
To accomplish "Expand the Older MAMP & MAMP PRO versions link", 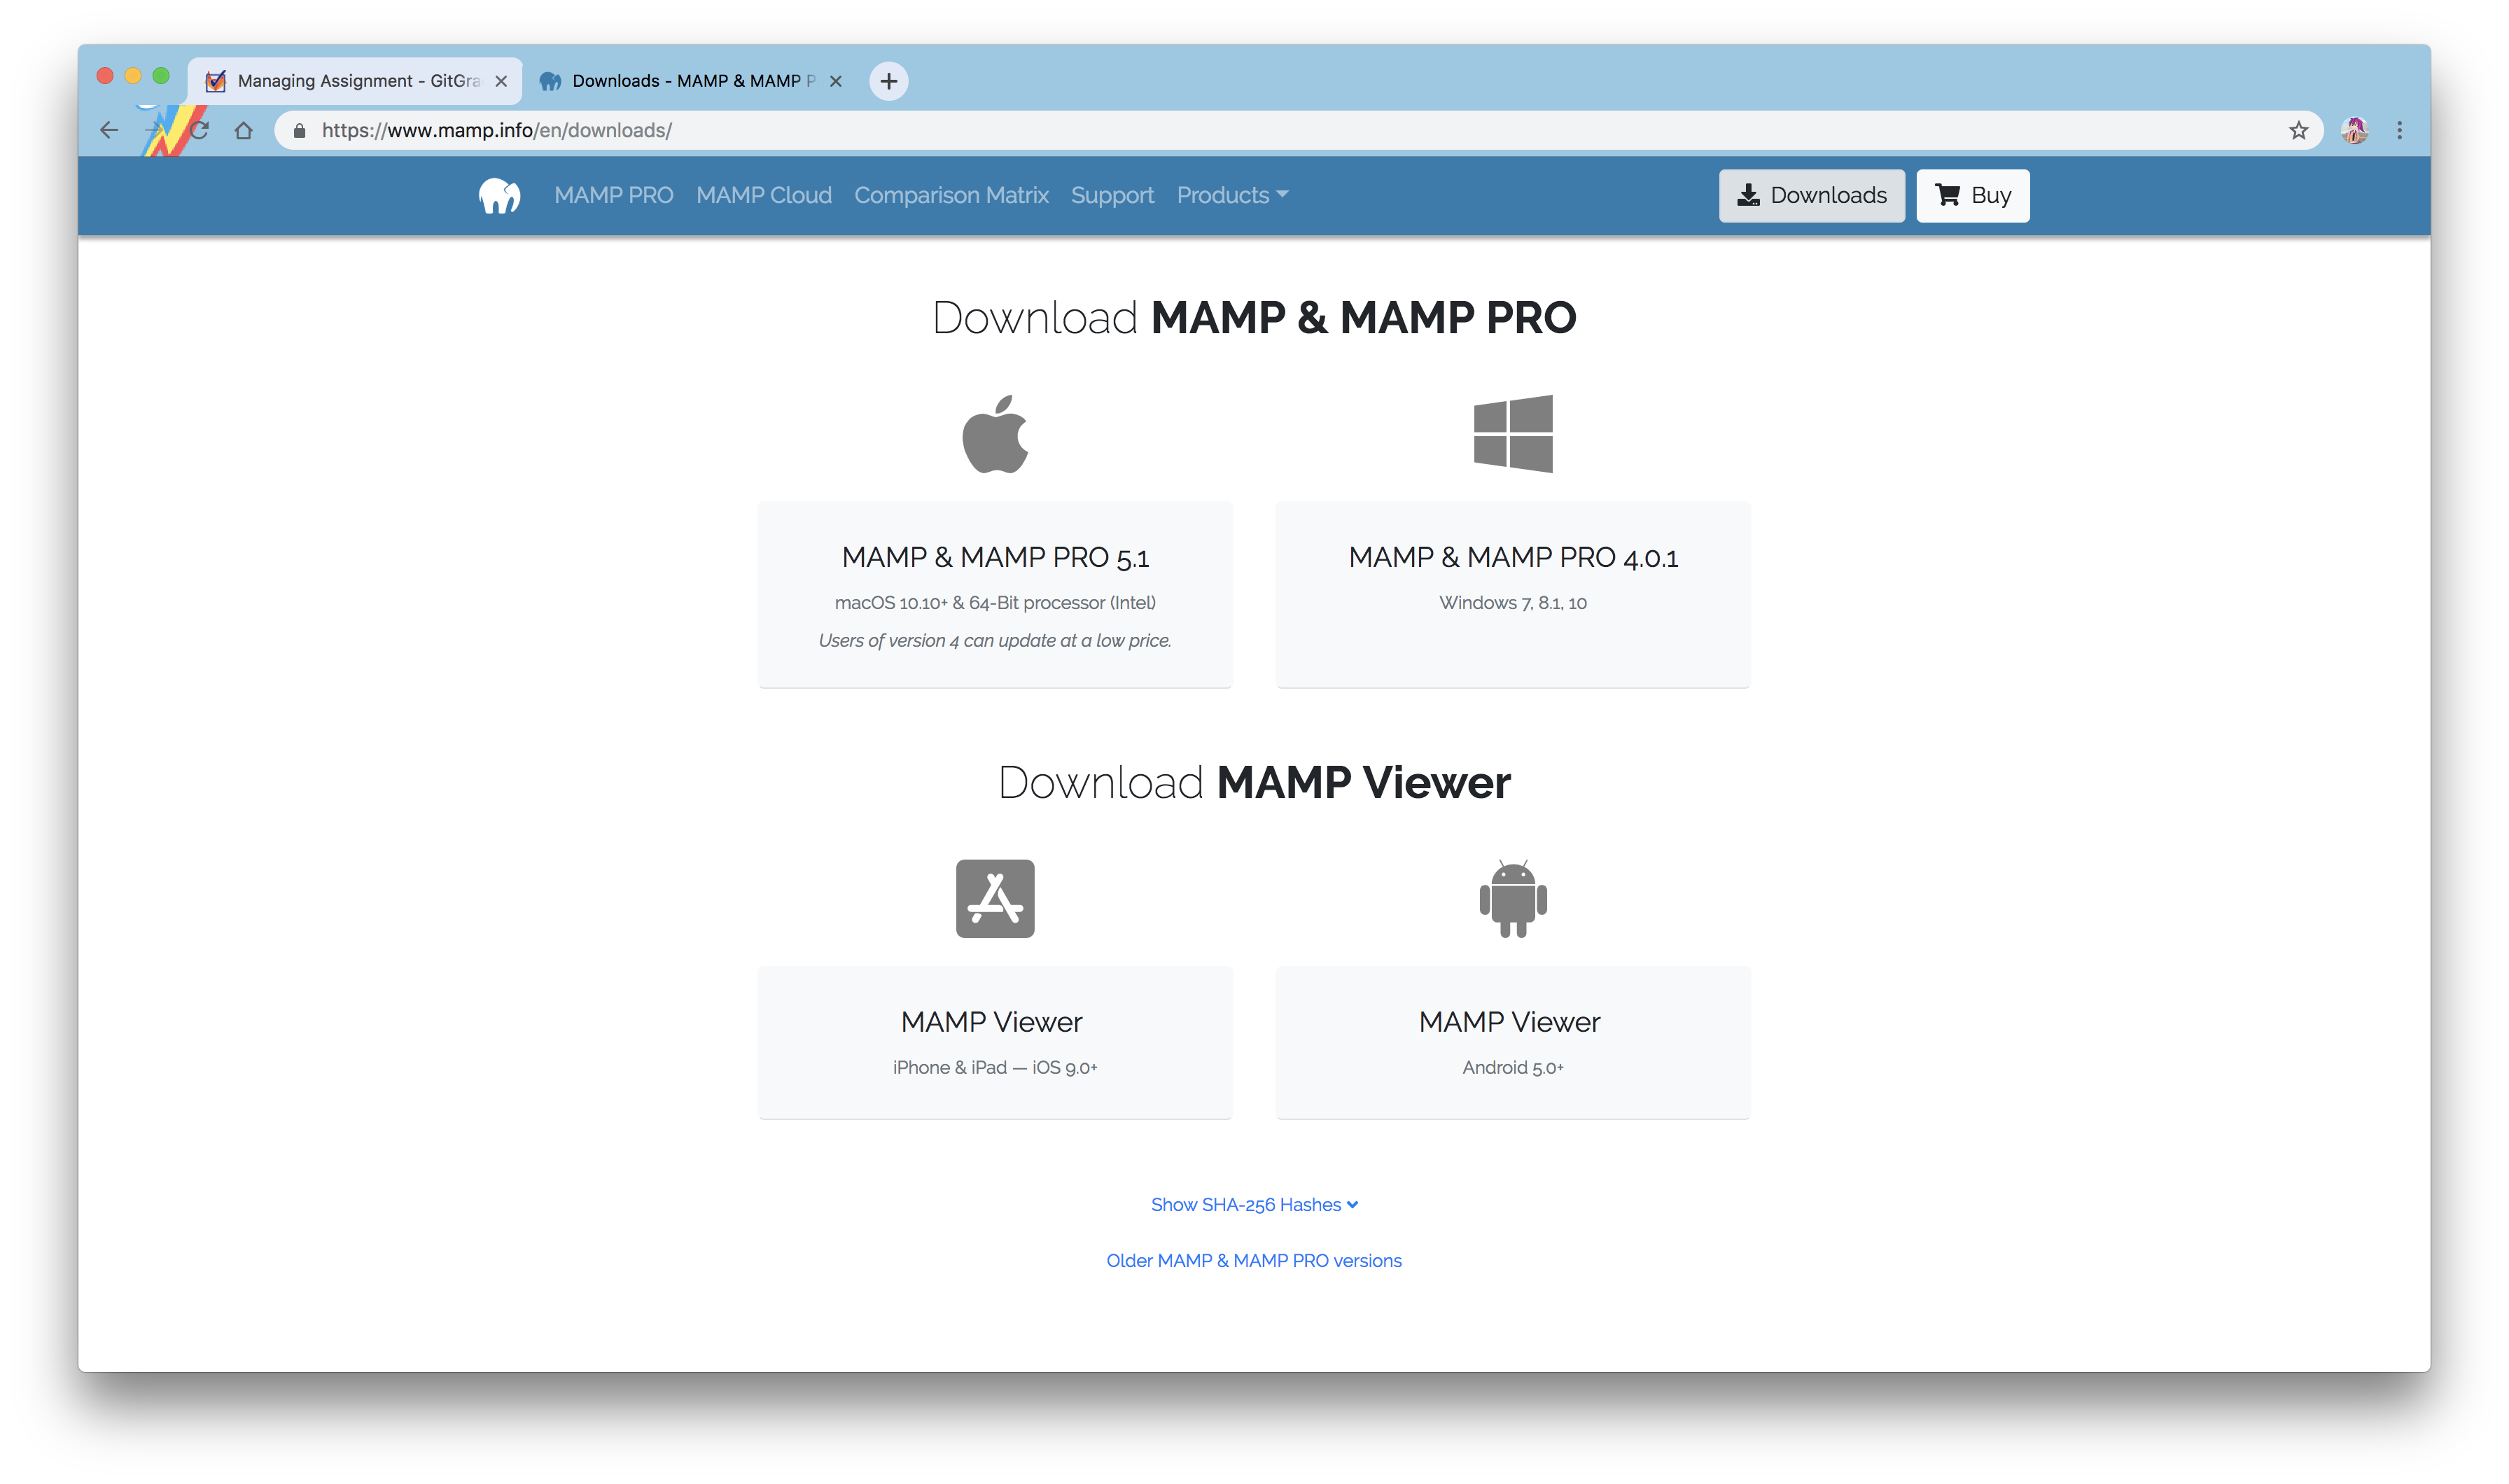I will point(1254,1259).
